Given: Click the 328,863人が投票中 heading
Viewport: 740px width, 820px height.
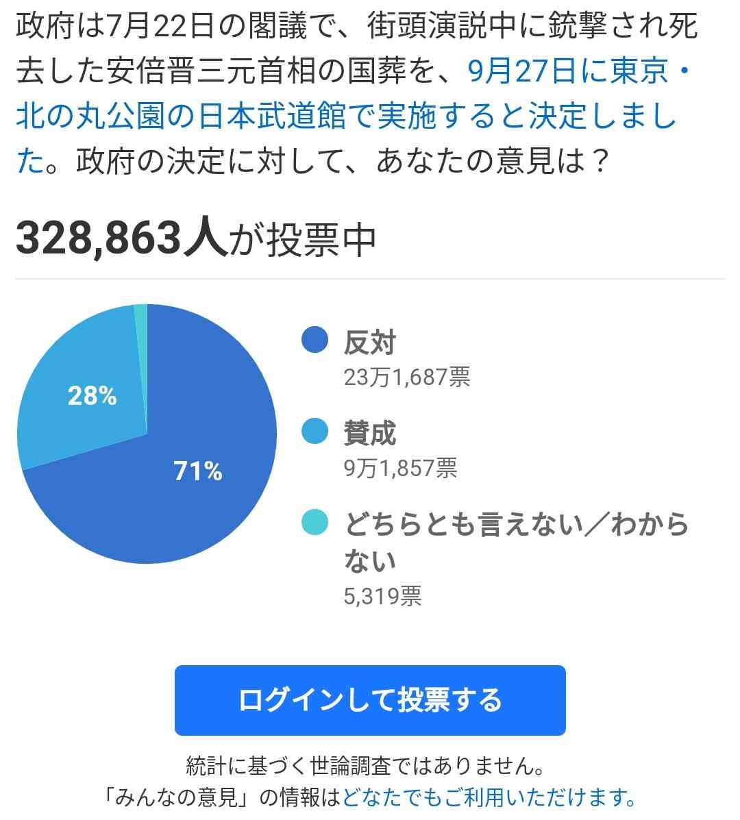Looking at the screenshot, I should (196, 238).
